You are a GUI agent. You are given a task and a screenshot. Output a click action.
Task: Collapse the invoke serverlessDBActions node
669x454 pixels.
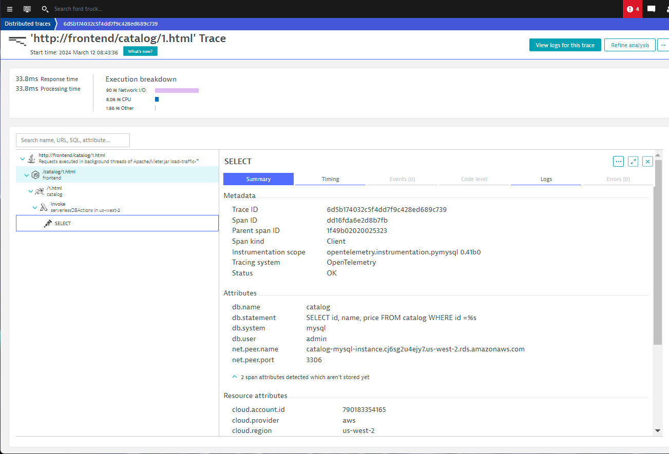tap(35, 208)
